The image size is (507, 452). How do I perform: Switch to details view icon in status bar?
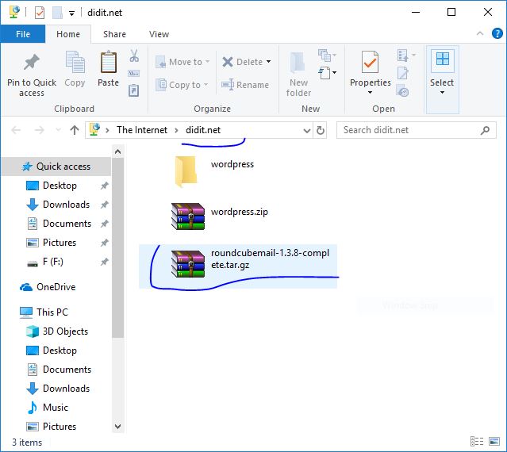477,441
